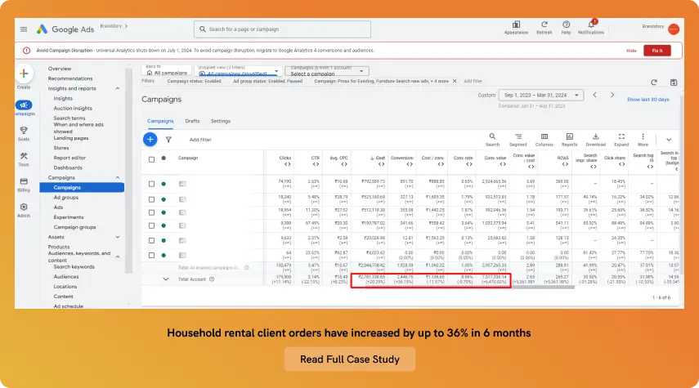Open the Segment tool icon
The width and height of the screenshot is (699, 388).
coord(518,137)
